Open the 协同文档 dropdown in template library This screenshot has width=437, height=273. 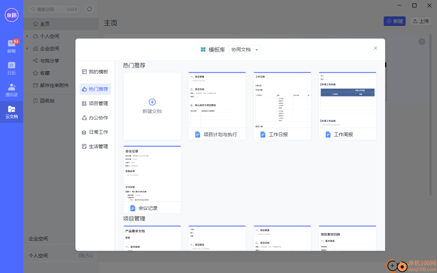click(x=245, y=49)
